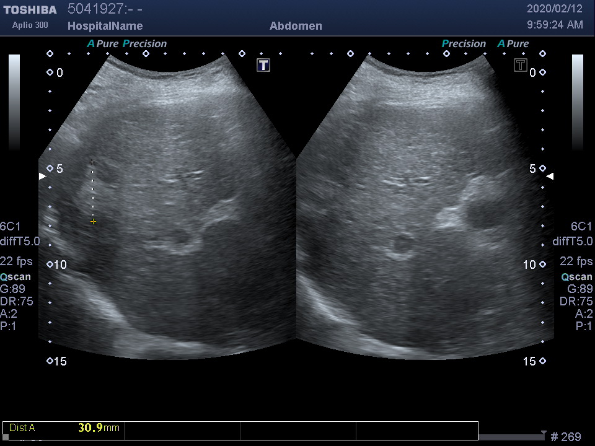
Task: Click the right 6C1 transducer label
Action: 581,227
